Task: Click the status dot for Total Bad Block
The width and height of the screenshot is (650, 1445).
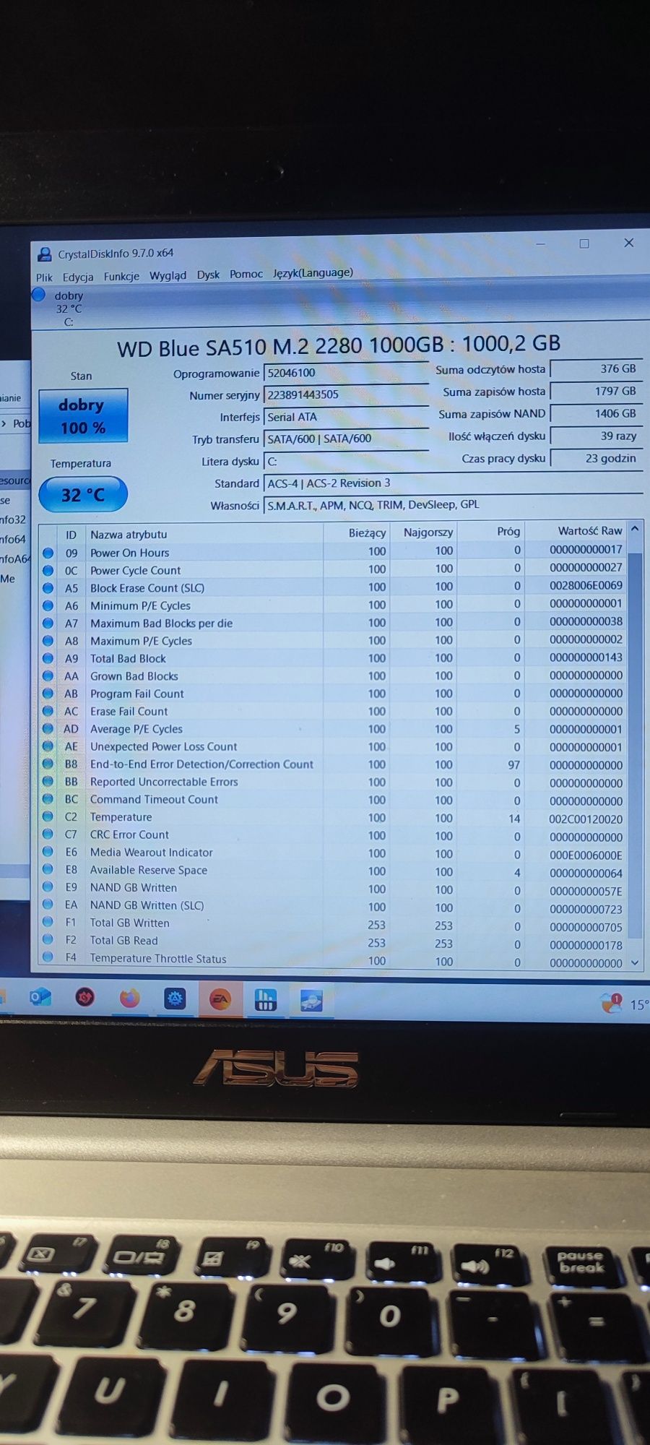Action: click(x=48, y=658)
